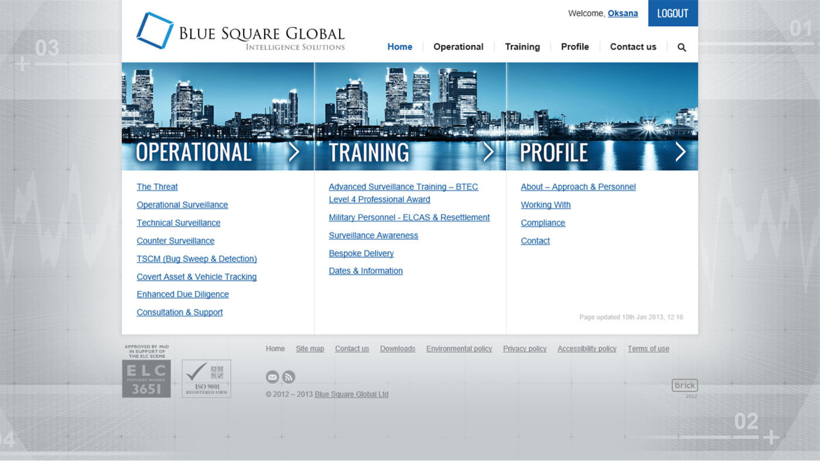Click the Blue Square Global logo
820x461 pixels.
[x=240, y=31]
